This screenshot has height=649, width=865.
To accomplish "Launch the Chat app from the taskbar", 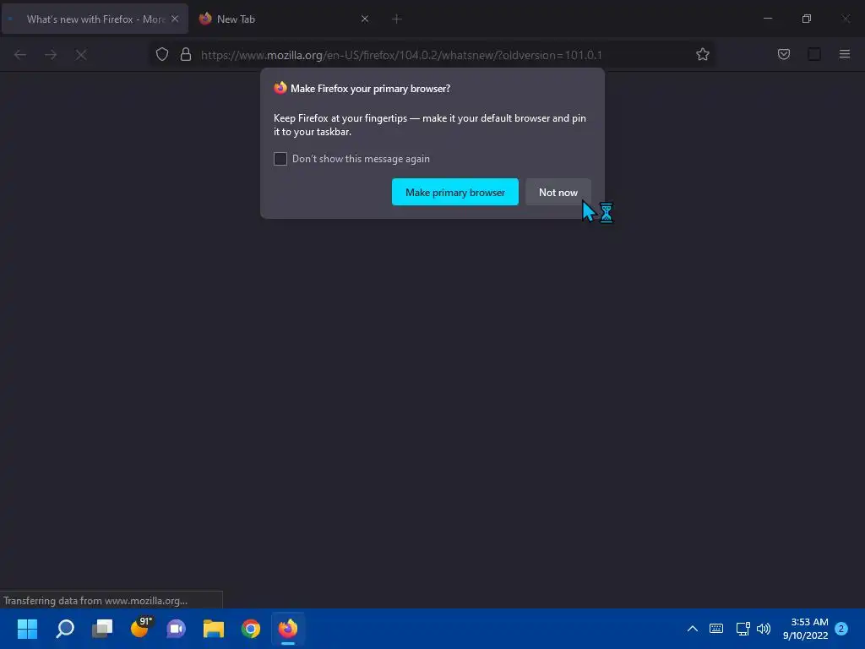I will coord(177,629).
